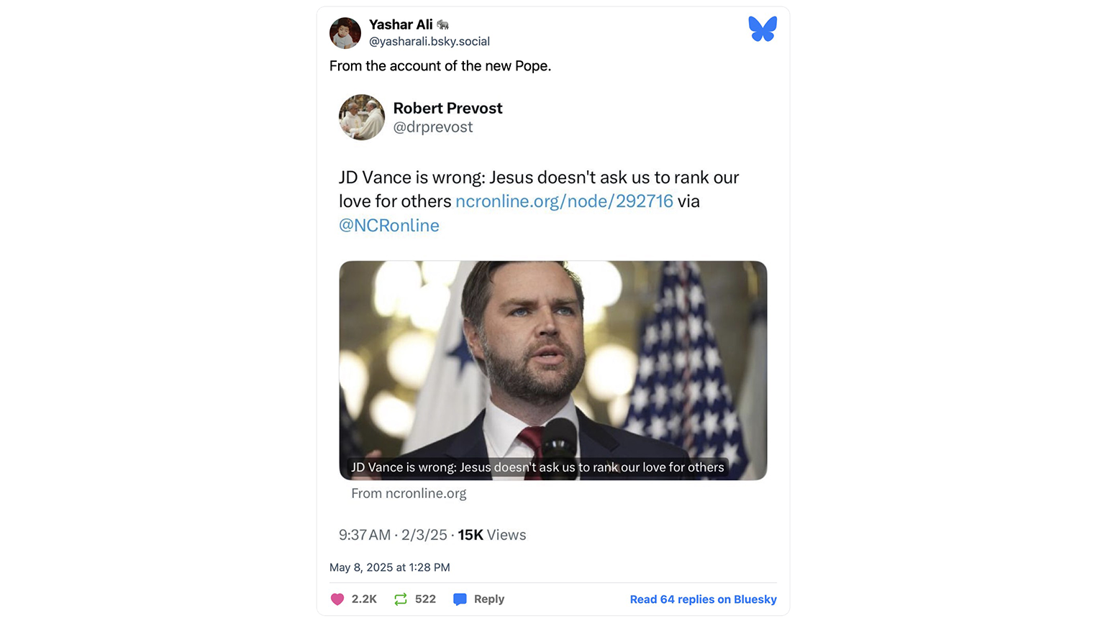Screen dimensions: 1105x621
Task: Open the @yasharali.bsky.social handle
Action: coord(429,42)
